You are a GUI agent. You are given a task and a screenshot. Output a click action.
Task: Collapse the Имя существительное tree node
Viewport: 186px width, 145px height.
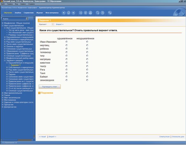click(3, 26)
